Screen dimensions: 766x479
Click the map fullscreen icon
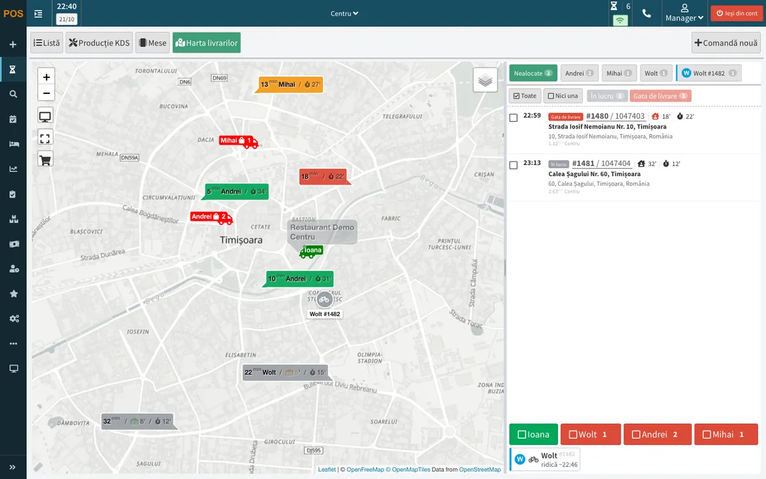[x=45, y=137]
